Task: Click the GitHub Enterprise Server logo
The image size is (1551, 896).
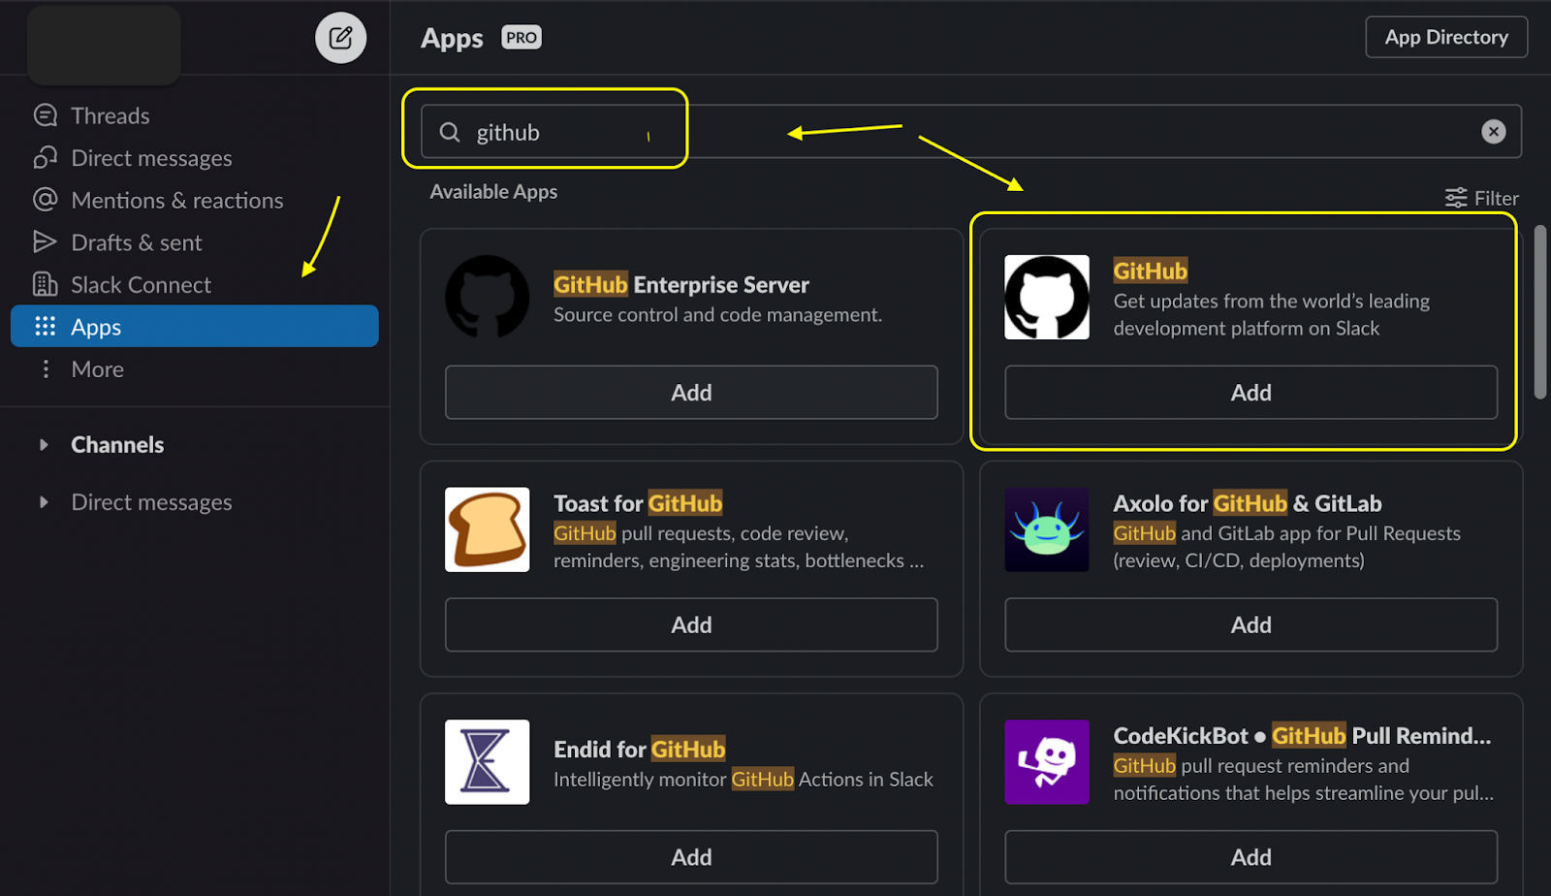Action: tap(488, 297)
